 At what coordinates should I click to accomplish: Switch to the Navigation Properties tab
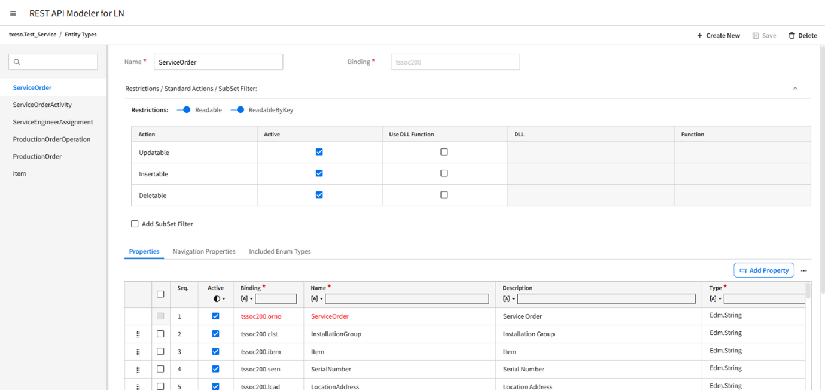204,252
